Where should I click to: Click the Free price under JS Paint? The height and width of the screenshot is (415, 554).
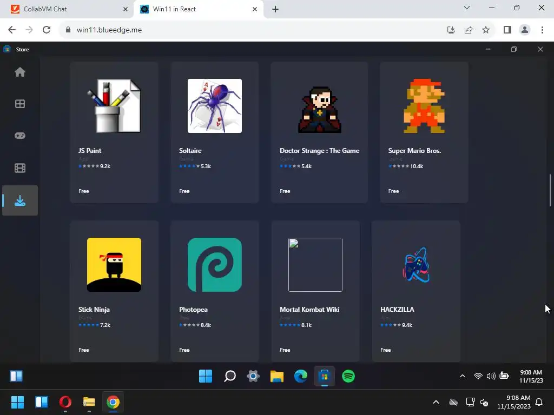click(x=84, y=191)
